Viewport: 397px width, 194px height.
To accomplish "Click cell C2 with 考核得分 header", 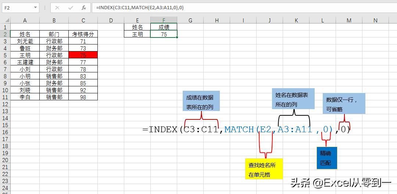I will click(x=83, y=34).
